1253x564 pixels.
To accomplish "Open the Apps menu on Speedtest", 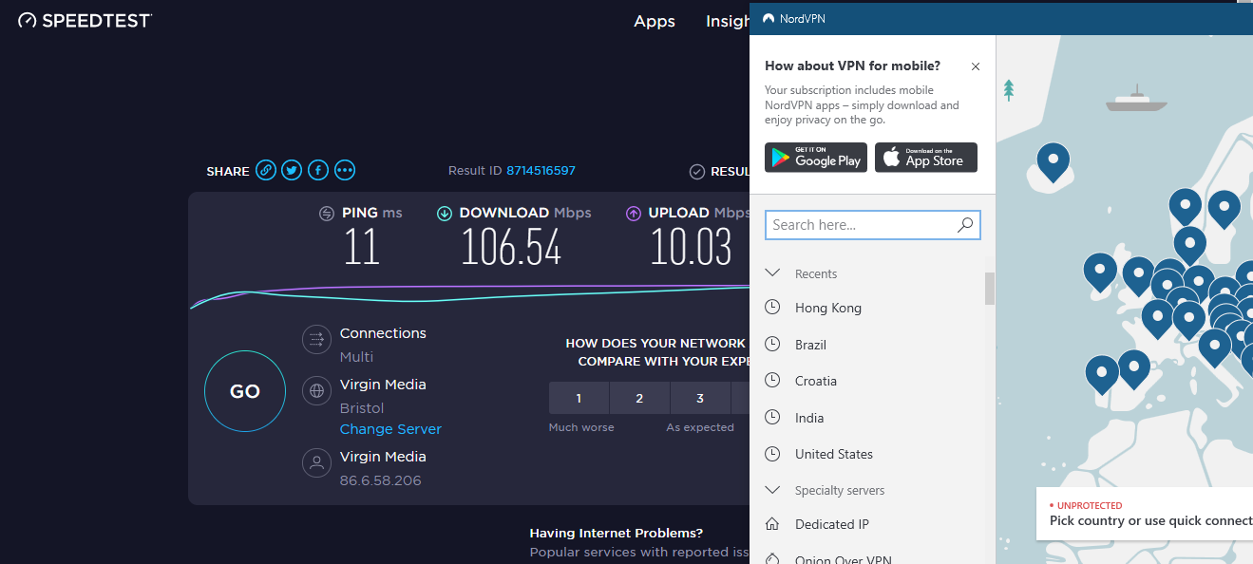I will [x=655, y=21].
